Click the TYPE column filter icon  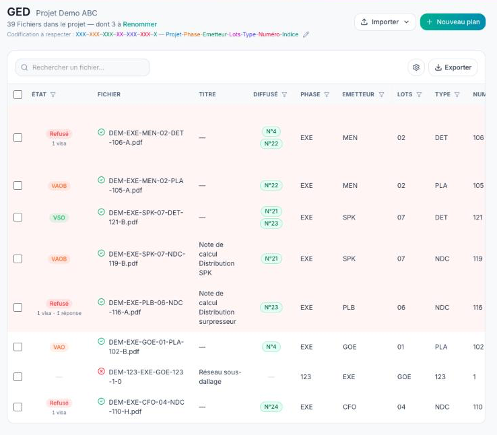457,94
